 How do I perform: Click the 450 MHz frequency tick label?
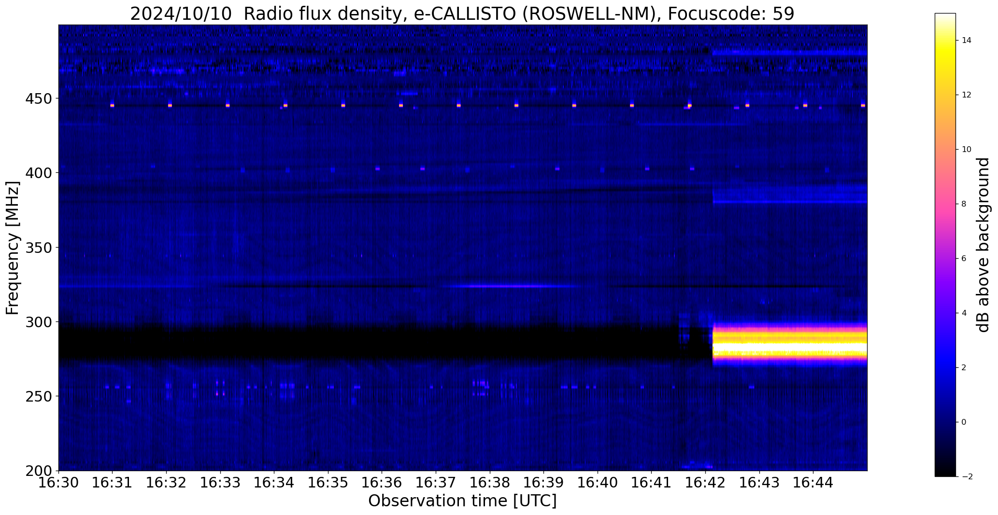coord(40,99)
